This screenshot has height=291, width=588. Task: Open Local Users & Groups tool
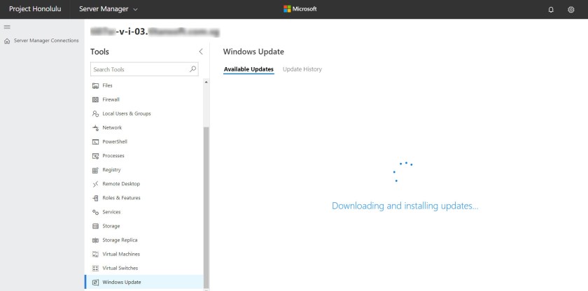pos(126,113)
